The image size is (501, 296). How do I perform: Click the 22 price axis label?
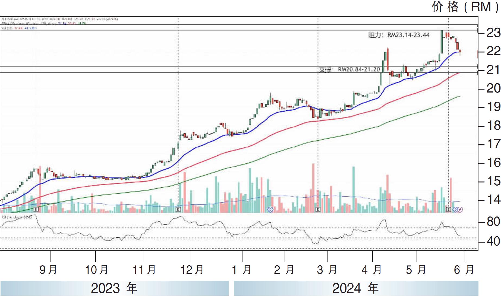493,51
